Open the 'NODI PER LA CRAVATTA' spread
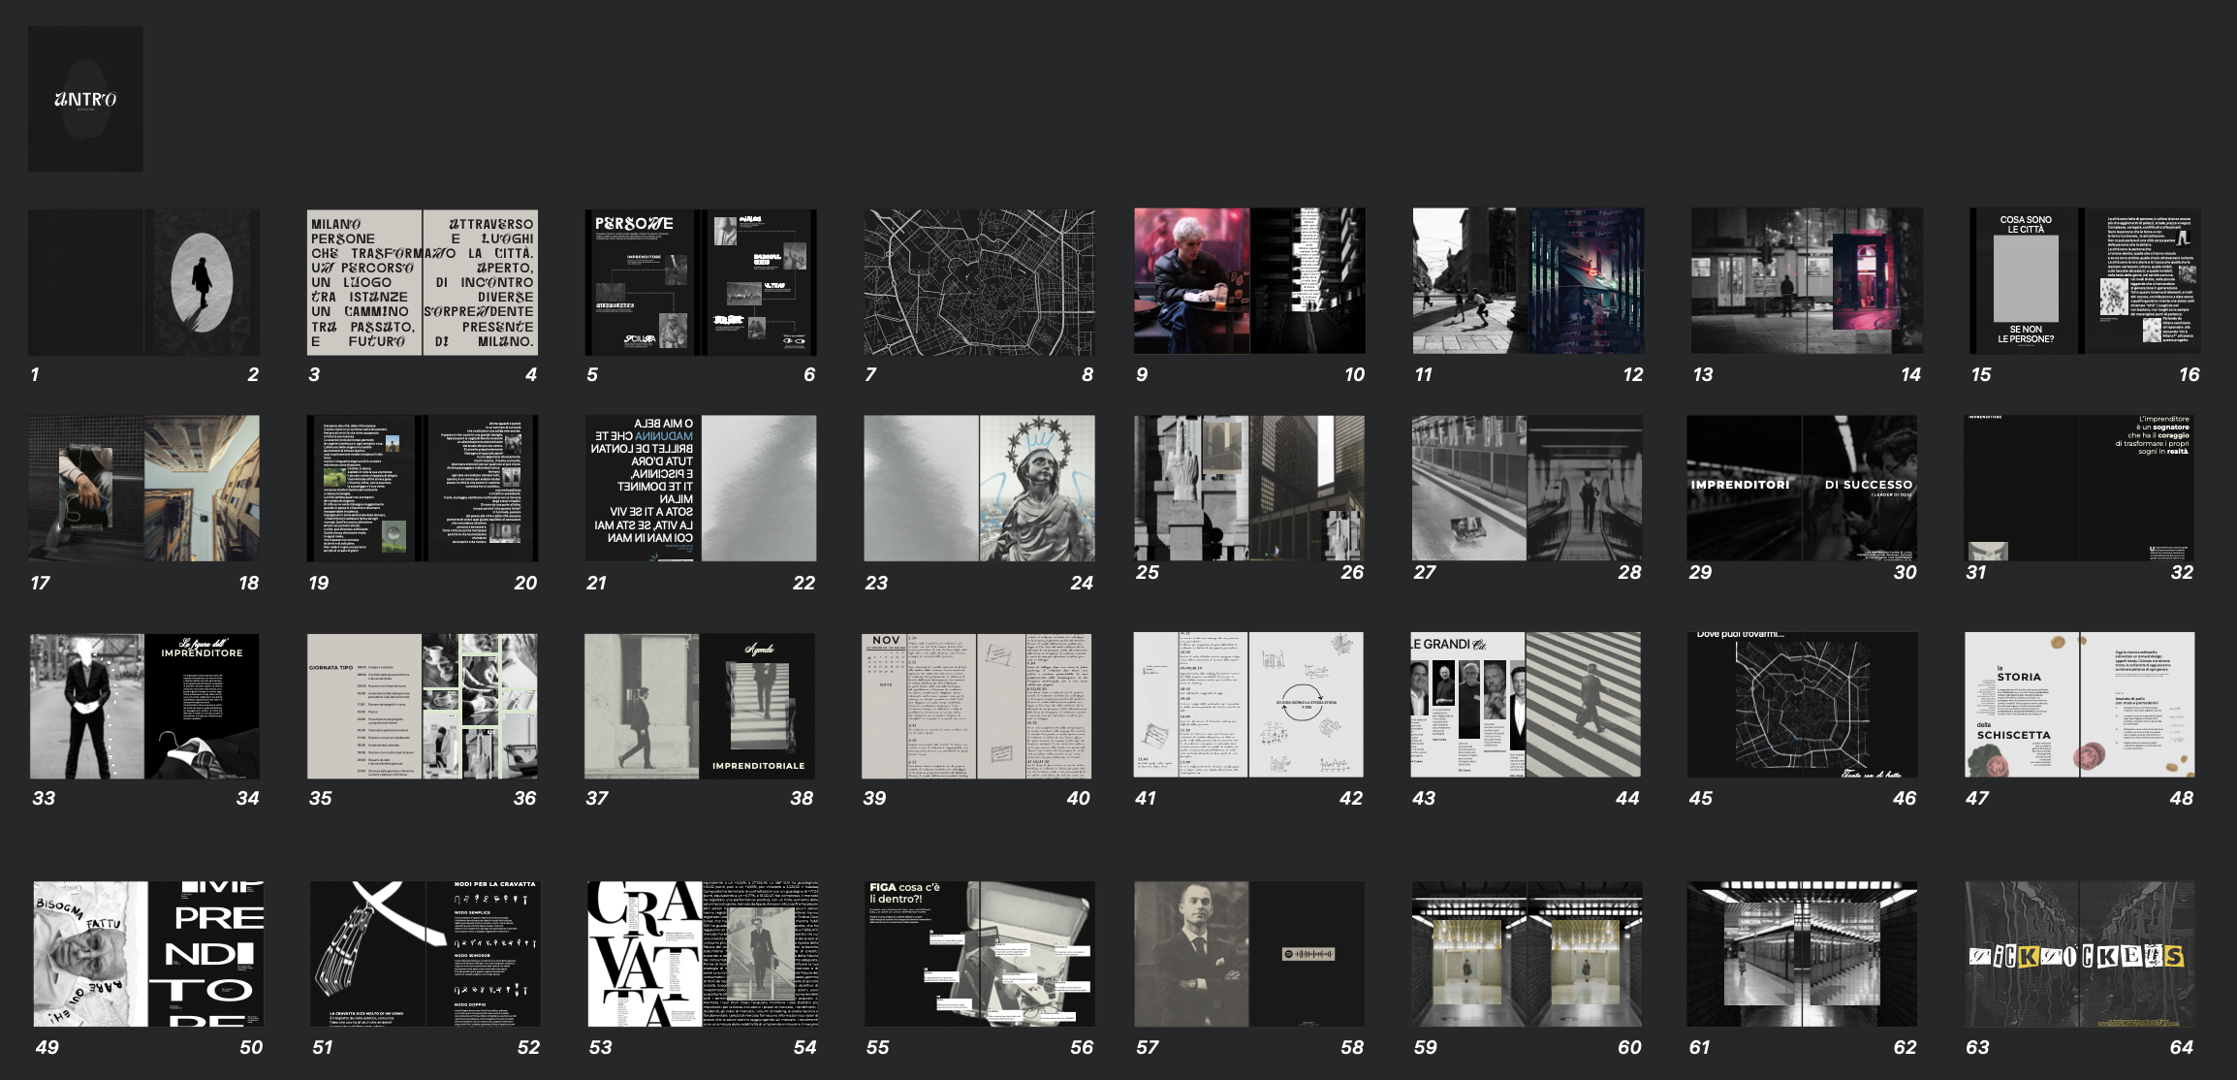Image resolution: width=2237 pixels, height=1080 pixels. [423, 953]
